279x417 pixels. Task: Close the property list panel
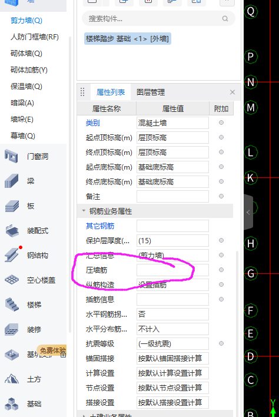coord(232,92)
